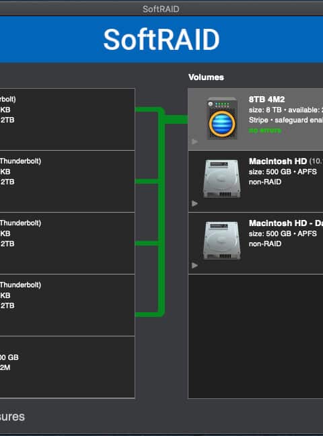This screenshot has height=436, width=323.
Task: Click the green 'no errors' status text
Action: [265, 131]
